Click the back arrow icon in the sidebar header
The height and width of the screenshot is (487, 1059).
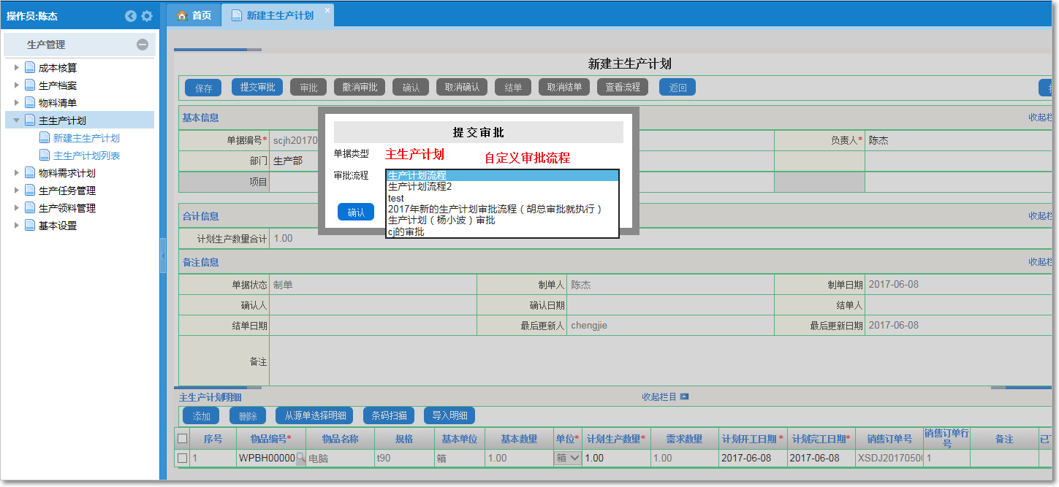click(x=130, y=15)
